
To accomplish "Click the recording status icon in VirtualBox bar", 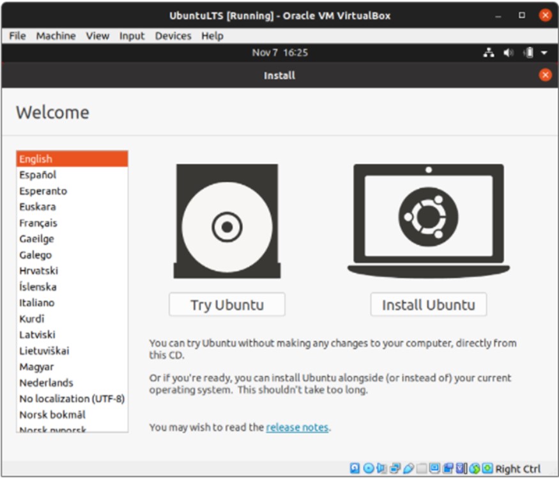I will pos(448,468).
